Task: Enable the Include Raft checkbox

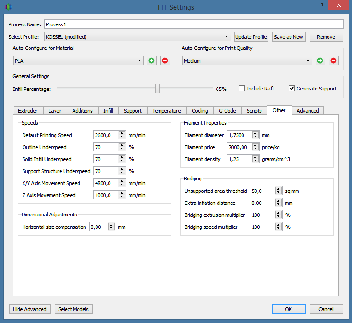Action: [x=242, y=89]
